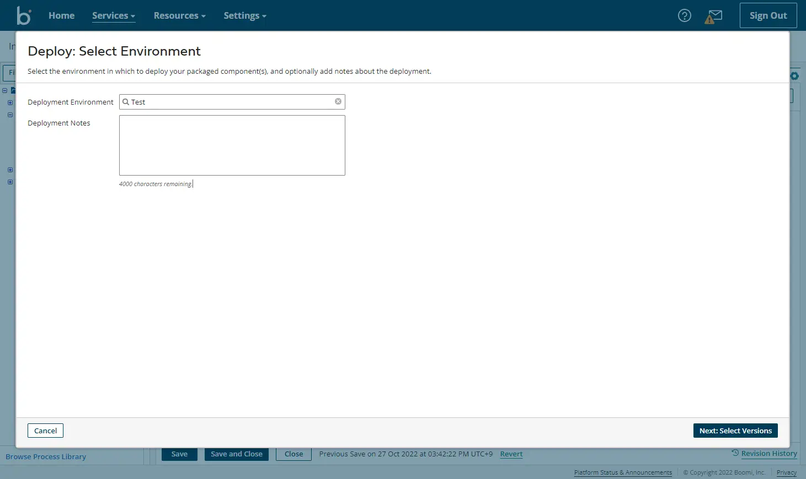The height and width of the screenshot is (479, 806).
Task: Open the Services menu
Action: pos(114,15)
